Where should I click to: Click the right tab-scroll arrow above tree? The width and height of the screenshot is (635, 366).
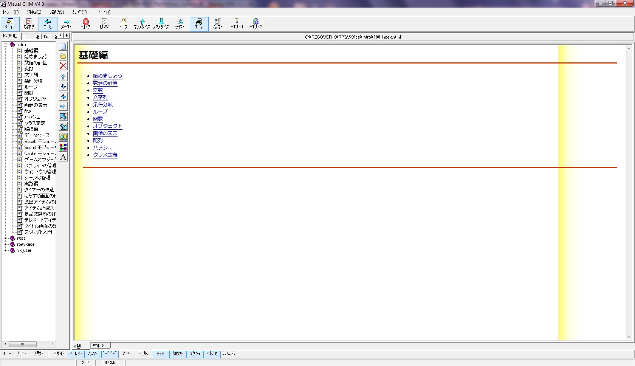point(67,36)
